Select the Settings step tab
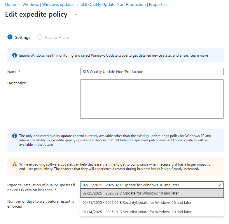Screen dimensions: 229x224 tap(19, 37)
